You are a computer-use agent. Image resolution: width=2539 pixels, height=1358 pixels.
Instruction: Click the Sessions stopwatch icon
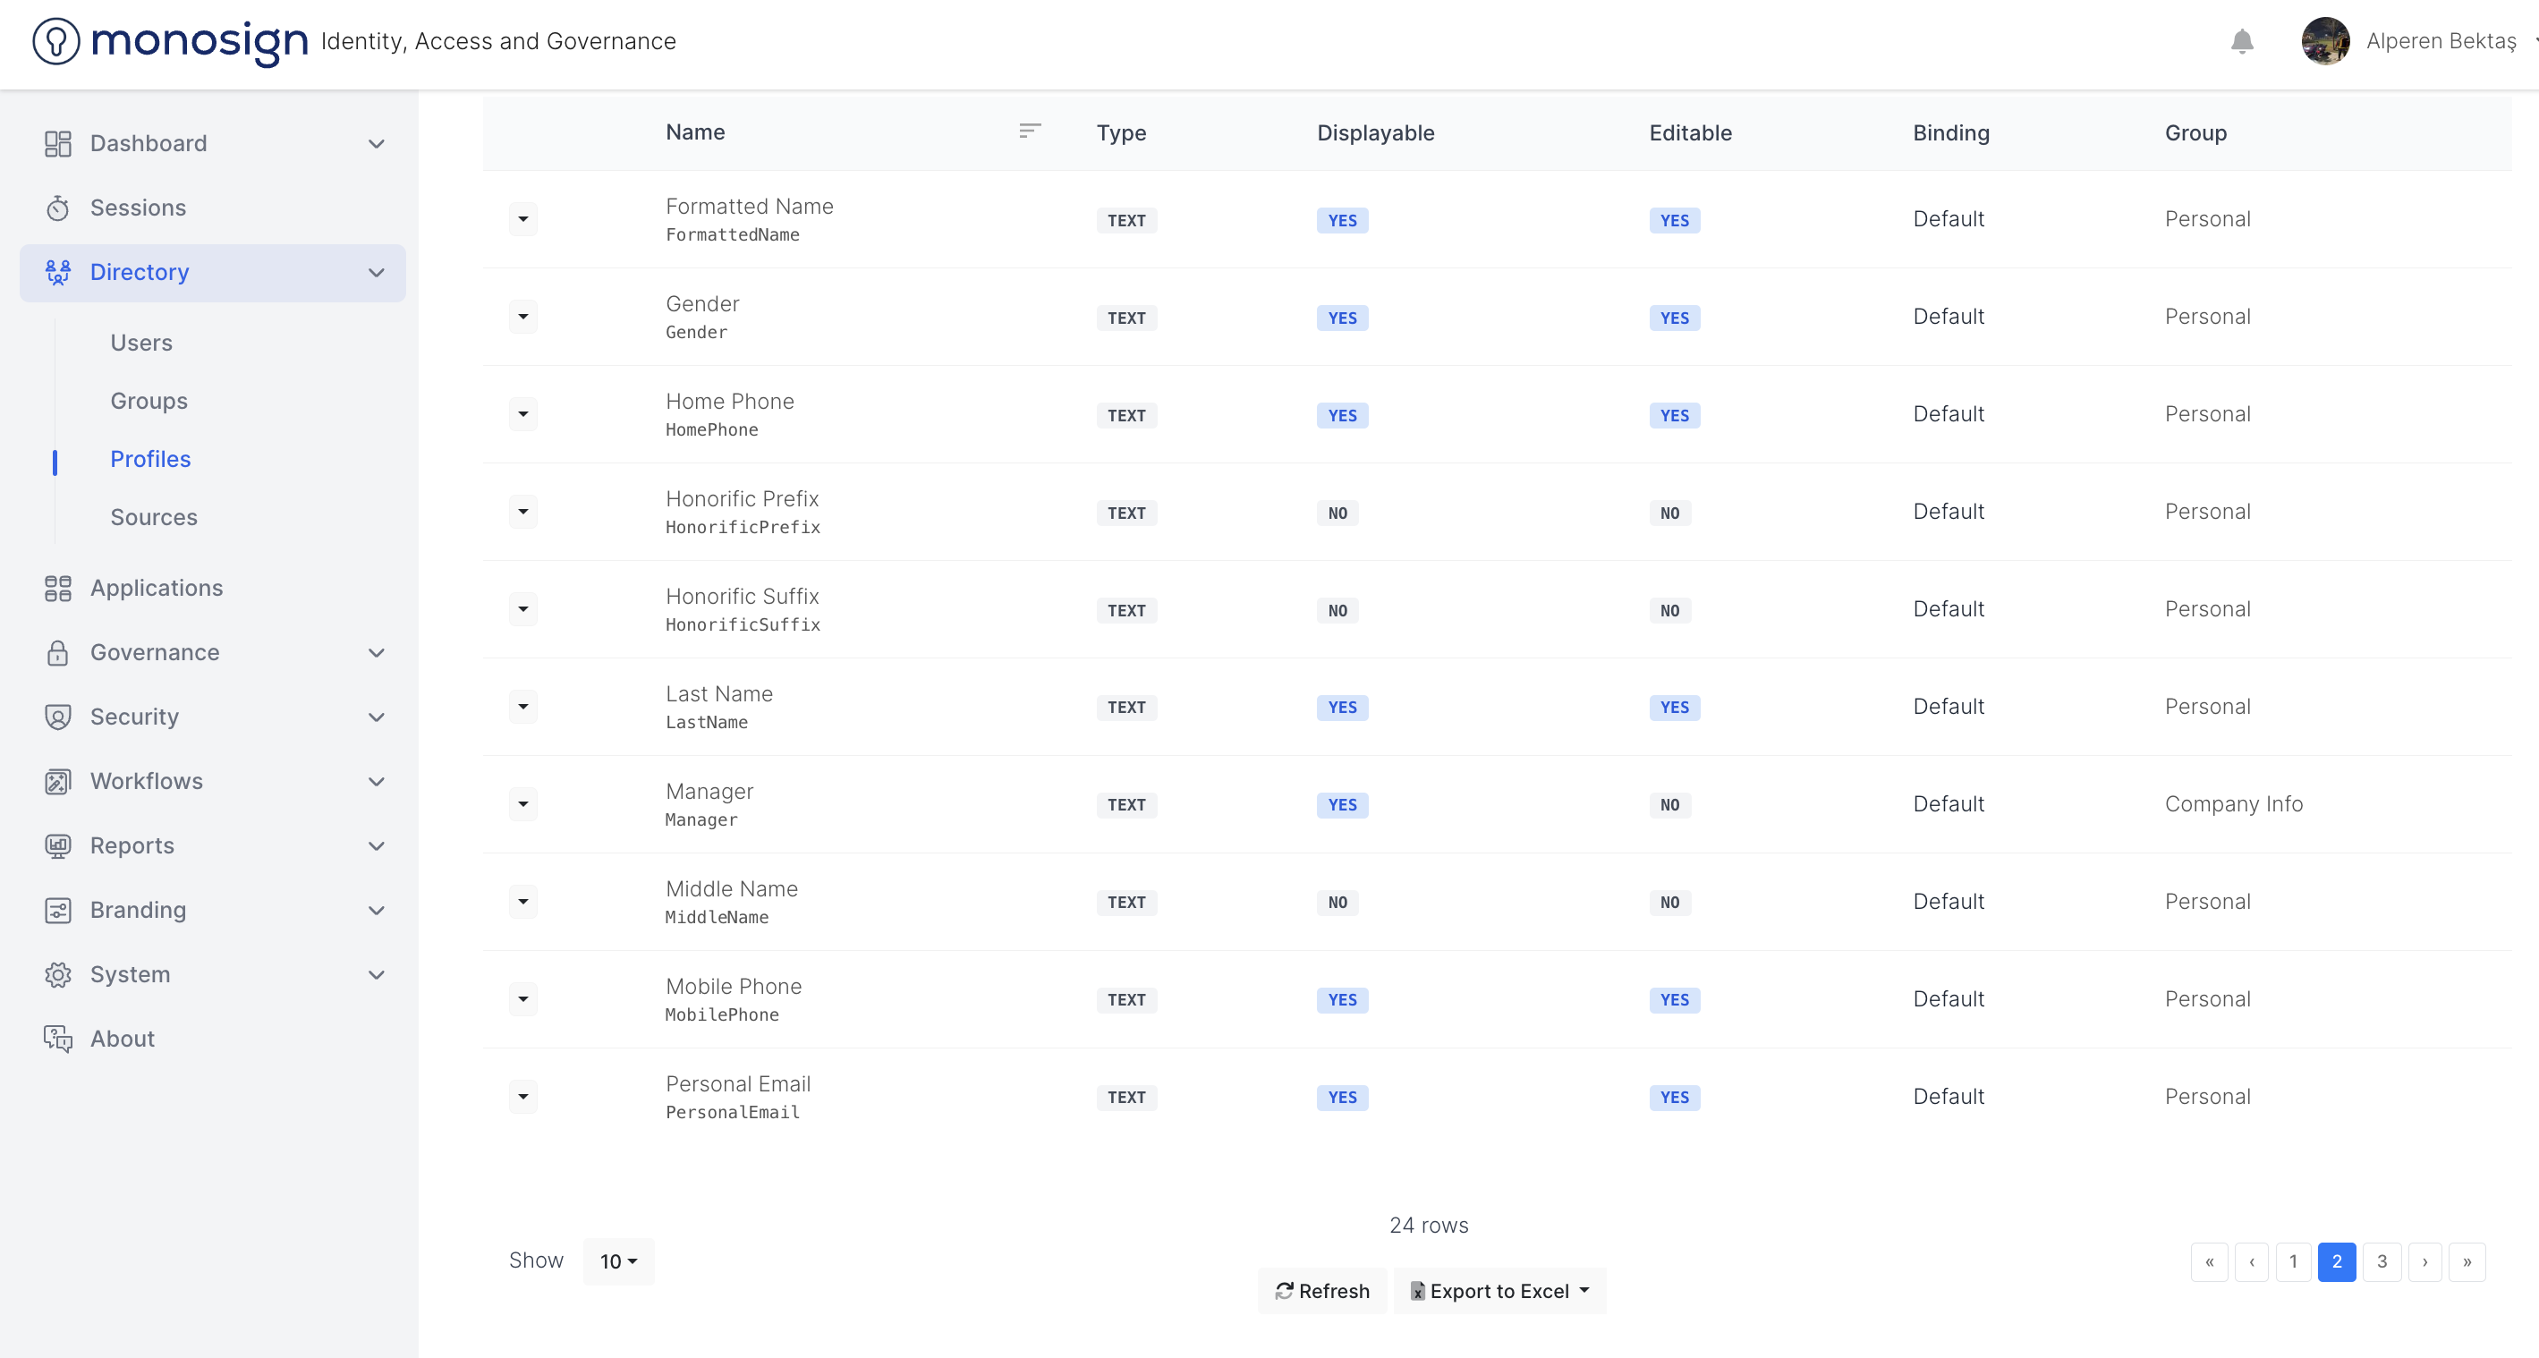(58, 208)
